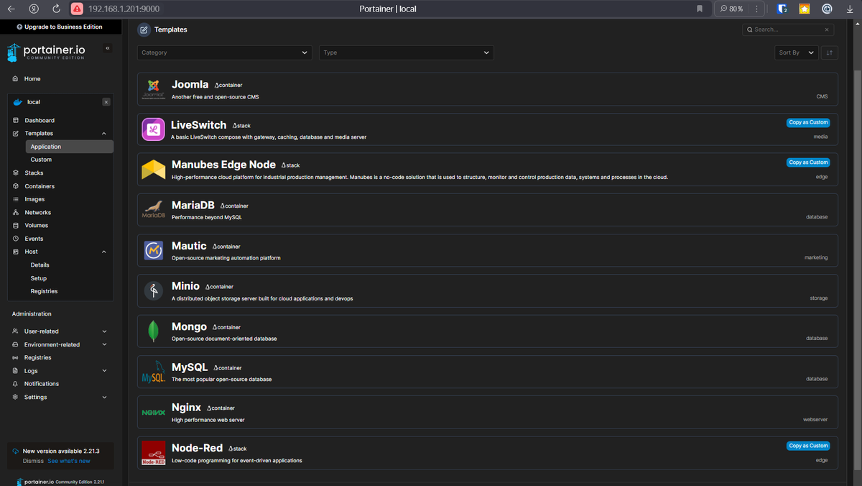Click Copy as Custom for Manubes Edge Node
Image resolution: width=862 pixels, height=486 pixels.
808,162
